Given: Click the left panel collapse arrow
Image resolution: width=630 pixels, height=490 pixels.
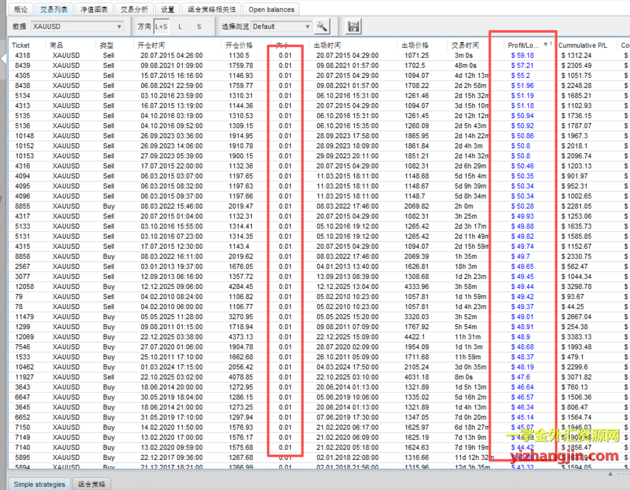Looking at the screenshot, I should (x=4, y=59).
